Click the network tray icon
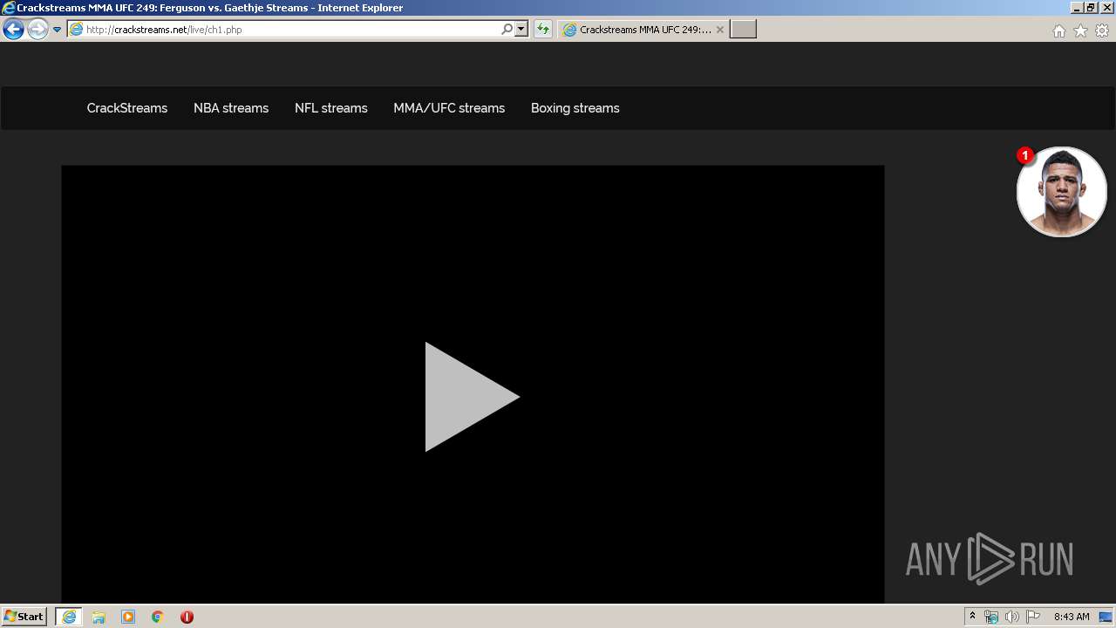This screenshot has height=628, width=1116. tap(991, 617)
